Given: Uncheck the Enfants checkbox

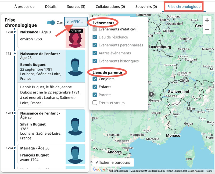Looking at the screenshot, I should click(95, 87).
